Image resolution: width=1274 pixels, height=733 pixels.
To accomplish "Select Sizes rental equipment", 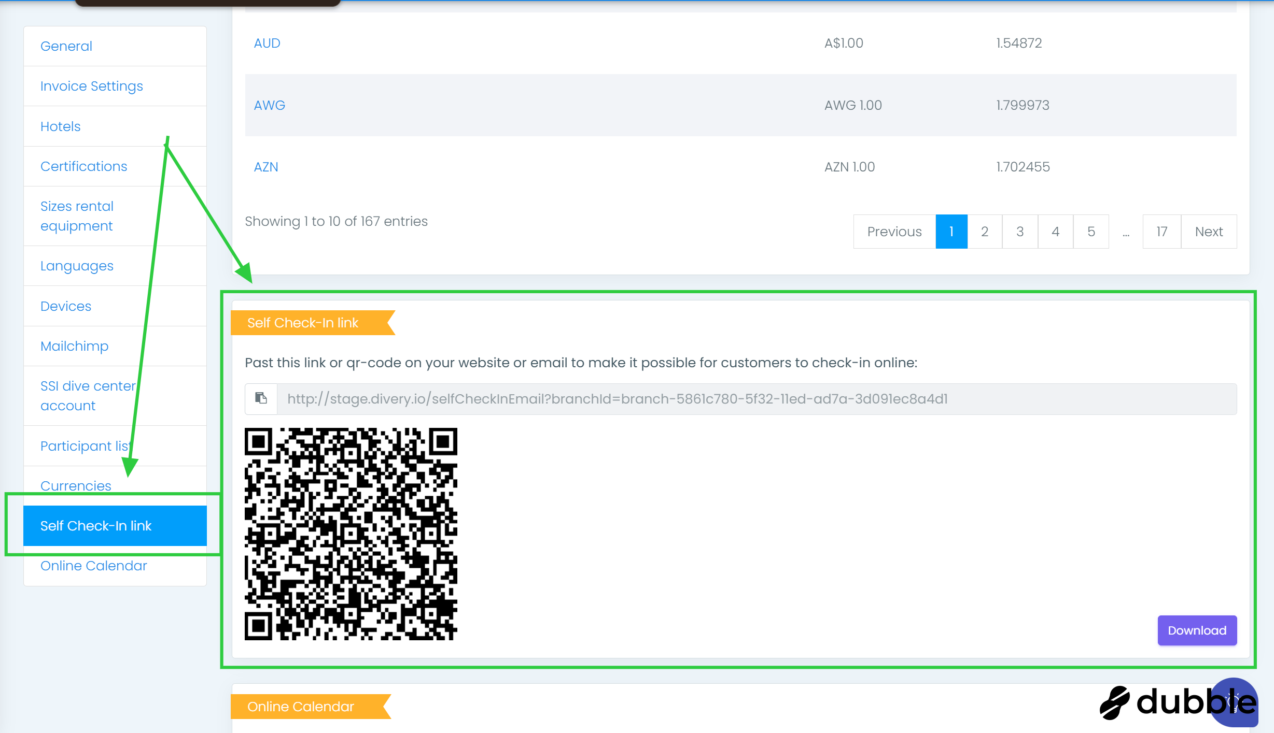I will point(77,216).
